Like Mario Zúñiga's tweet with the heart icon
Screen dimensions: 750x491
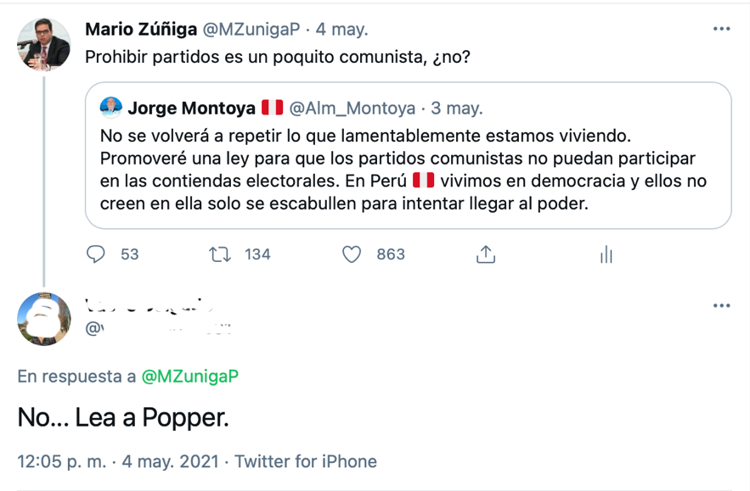pos(352,254)
